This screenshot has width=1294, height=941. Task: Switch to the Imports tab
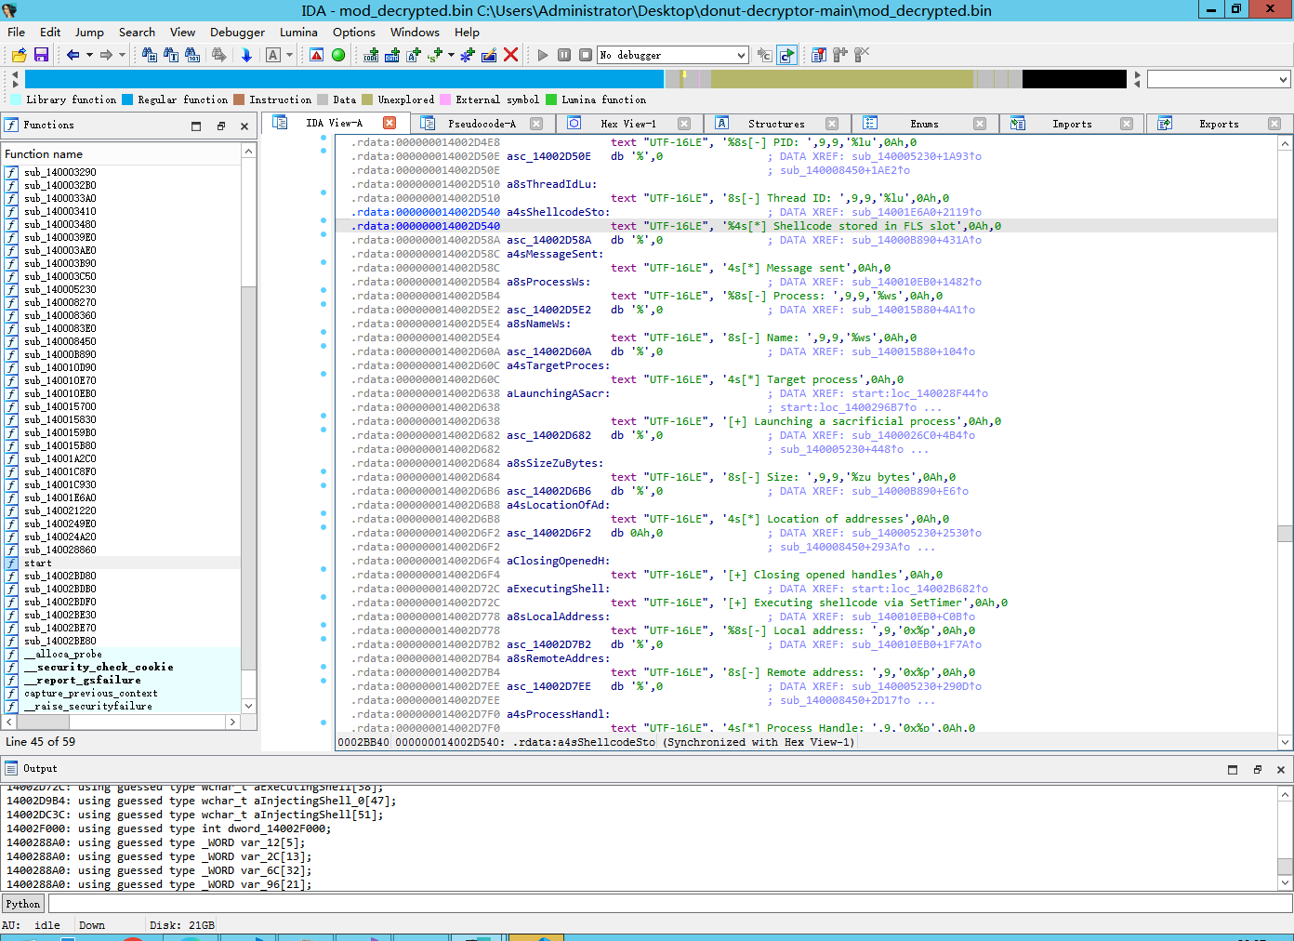click(x=1071, y=124)
